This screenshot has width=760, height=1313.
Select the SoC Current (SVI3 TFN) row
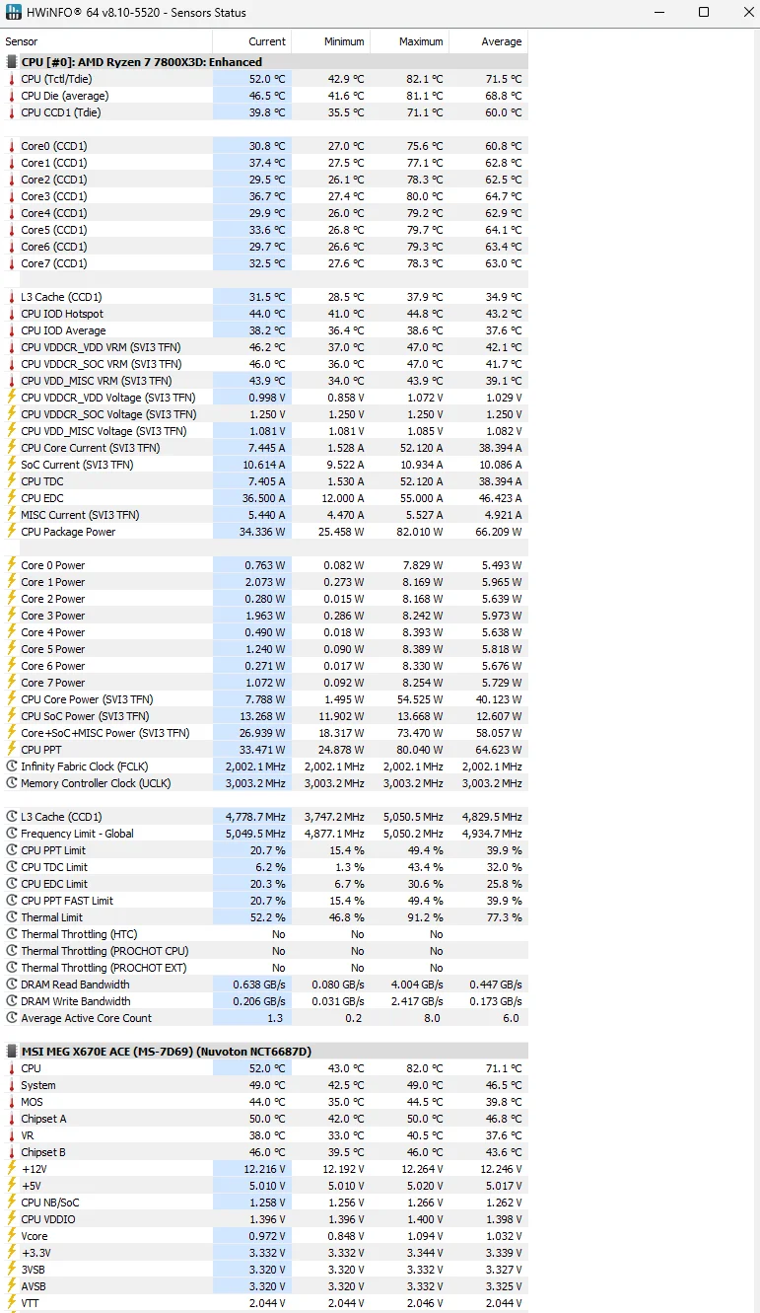click(x=264, y=465)
